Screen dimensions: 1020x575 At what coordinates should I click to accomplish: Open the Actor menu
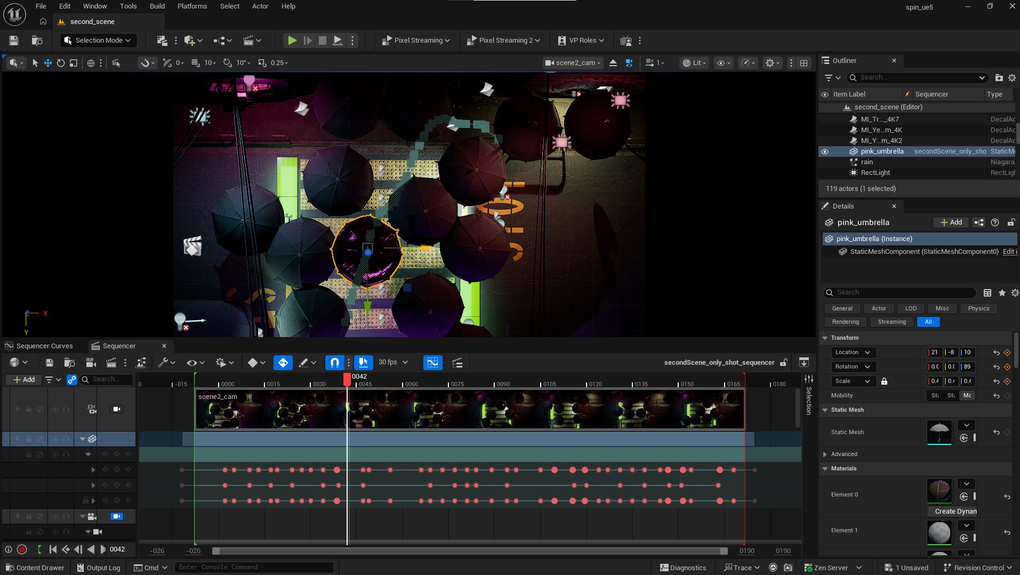260,6
